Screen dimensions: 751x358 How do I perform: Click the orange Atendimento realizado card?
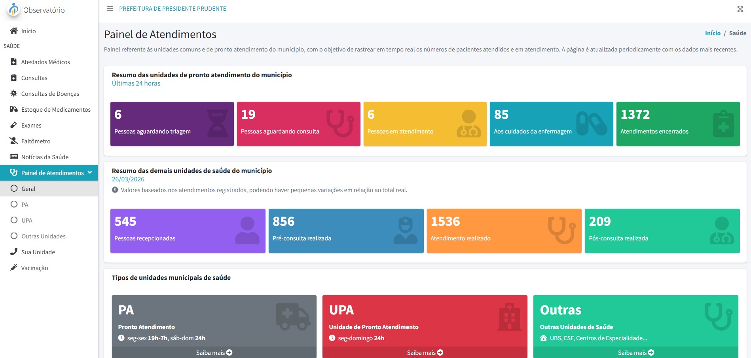504,231
